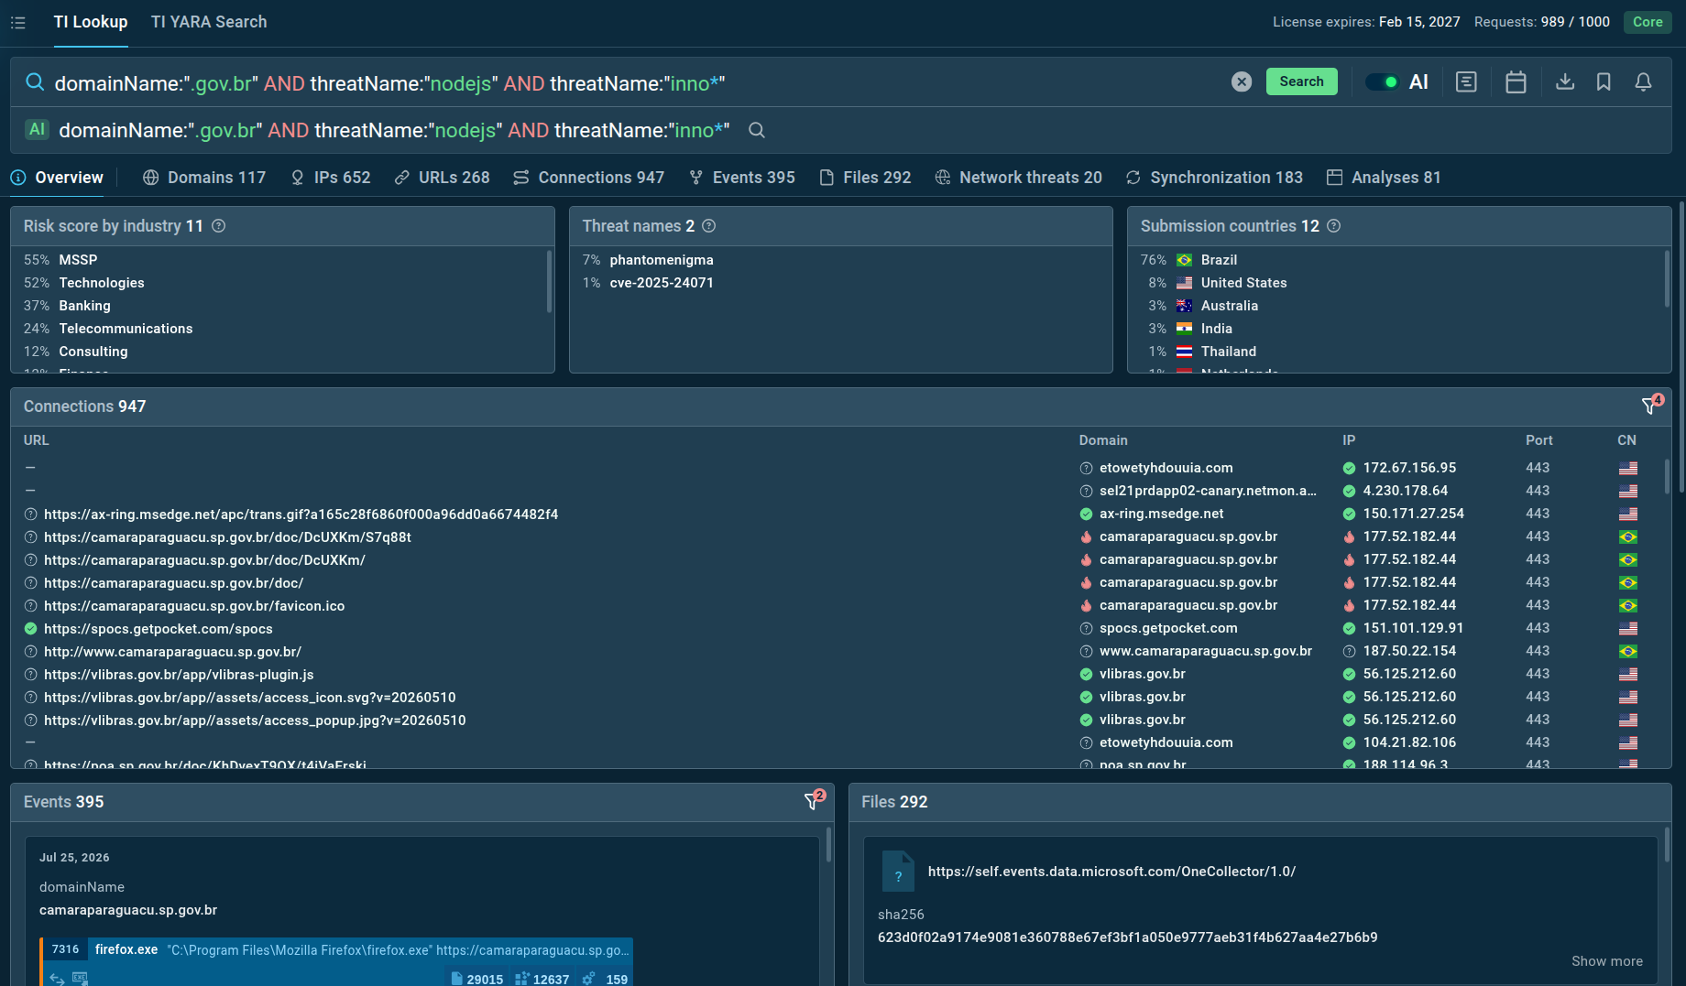Viewport: 1686px width, 986px height.
Task: Download the lookup results
Action: pos(1565,81)
